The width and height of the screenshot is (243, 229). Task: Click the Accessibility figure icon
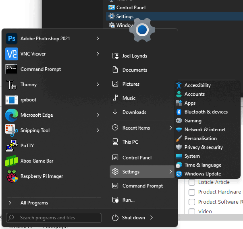click(x=179, y=85)
